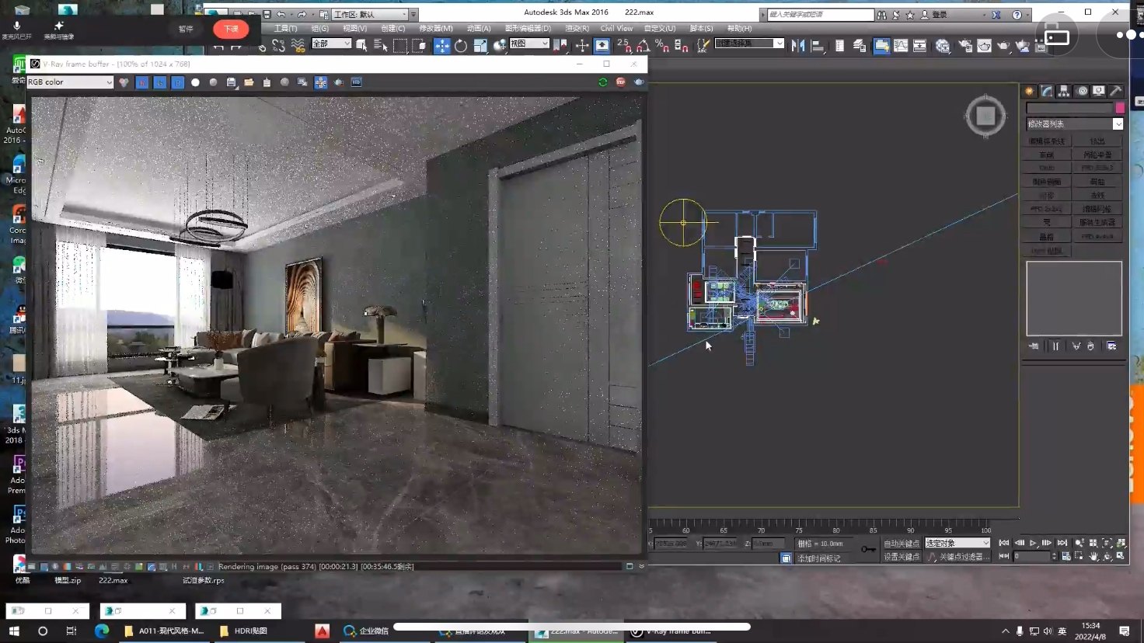Click the 登录 sign in button
The image size is (1144, 643).
940,15
